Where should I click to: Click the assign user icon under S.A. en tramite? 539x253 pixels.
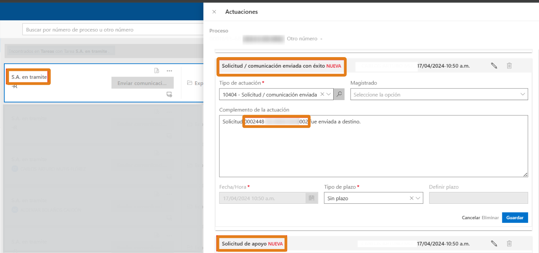[x=14, y=86]
